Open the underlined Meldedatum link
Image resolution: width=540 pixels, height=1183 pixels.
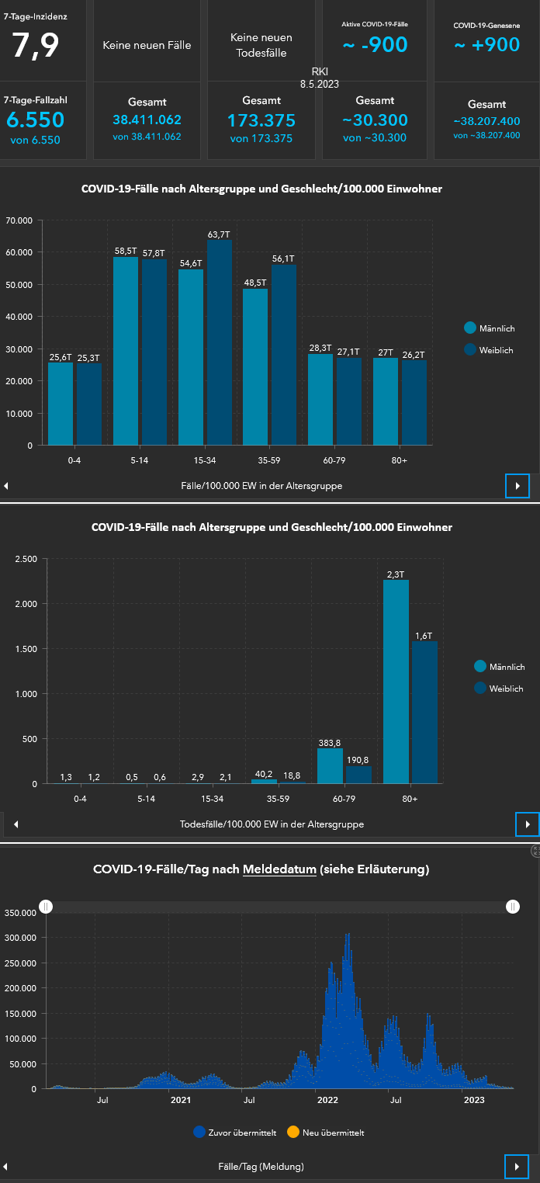[x=279, y=869]
